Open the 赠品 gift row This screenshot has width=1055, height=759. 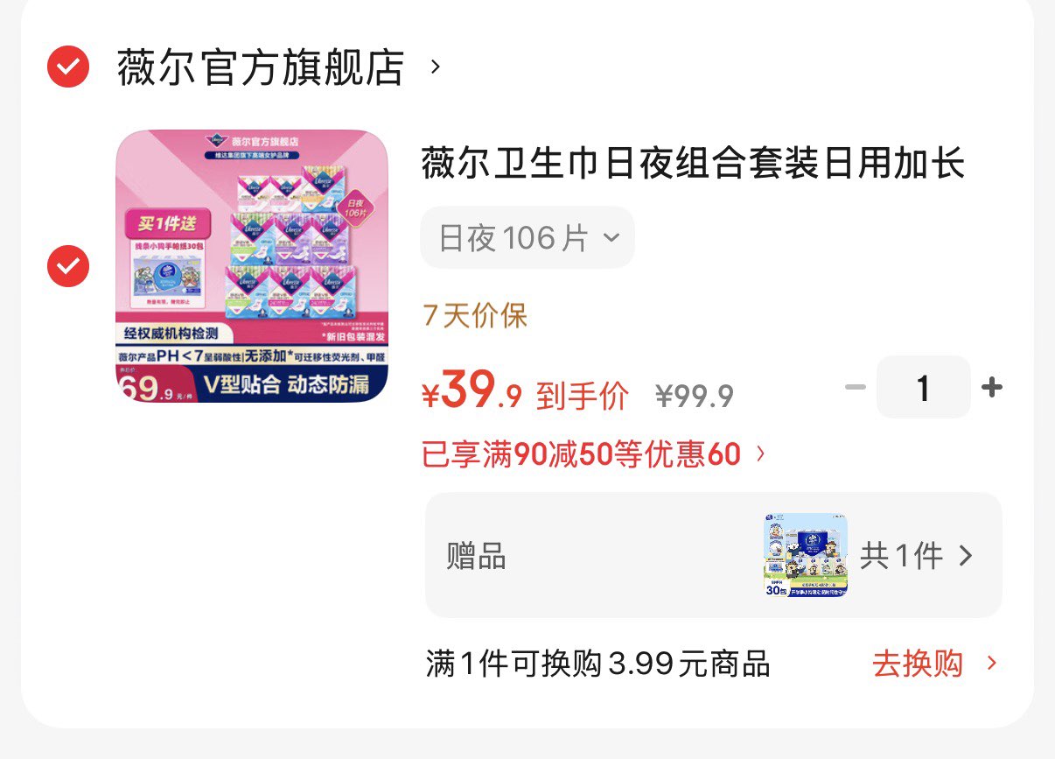pos(713,555)
